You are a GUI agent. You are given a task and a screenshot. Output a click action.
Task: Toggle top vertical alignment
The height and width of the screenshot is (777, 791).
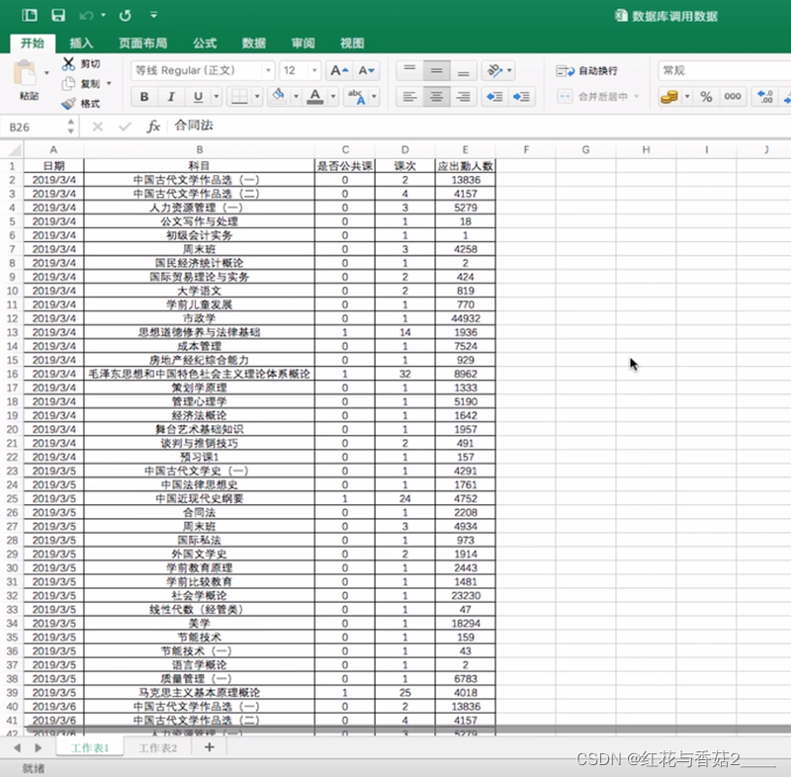pyautogui.click(x=409, y=70)
